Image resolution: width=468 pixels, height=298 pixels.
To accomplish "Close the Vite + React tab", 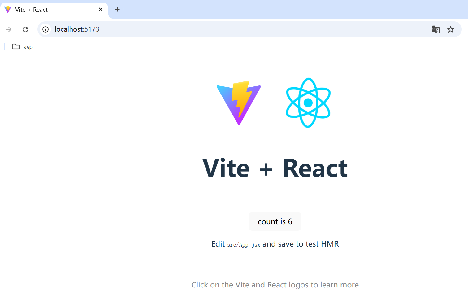I will click(x=101, y=9).
